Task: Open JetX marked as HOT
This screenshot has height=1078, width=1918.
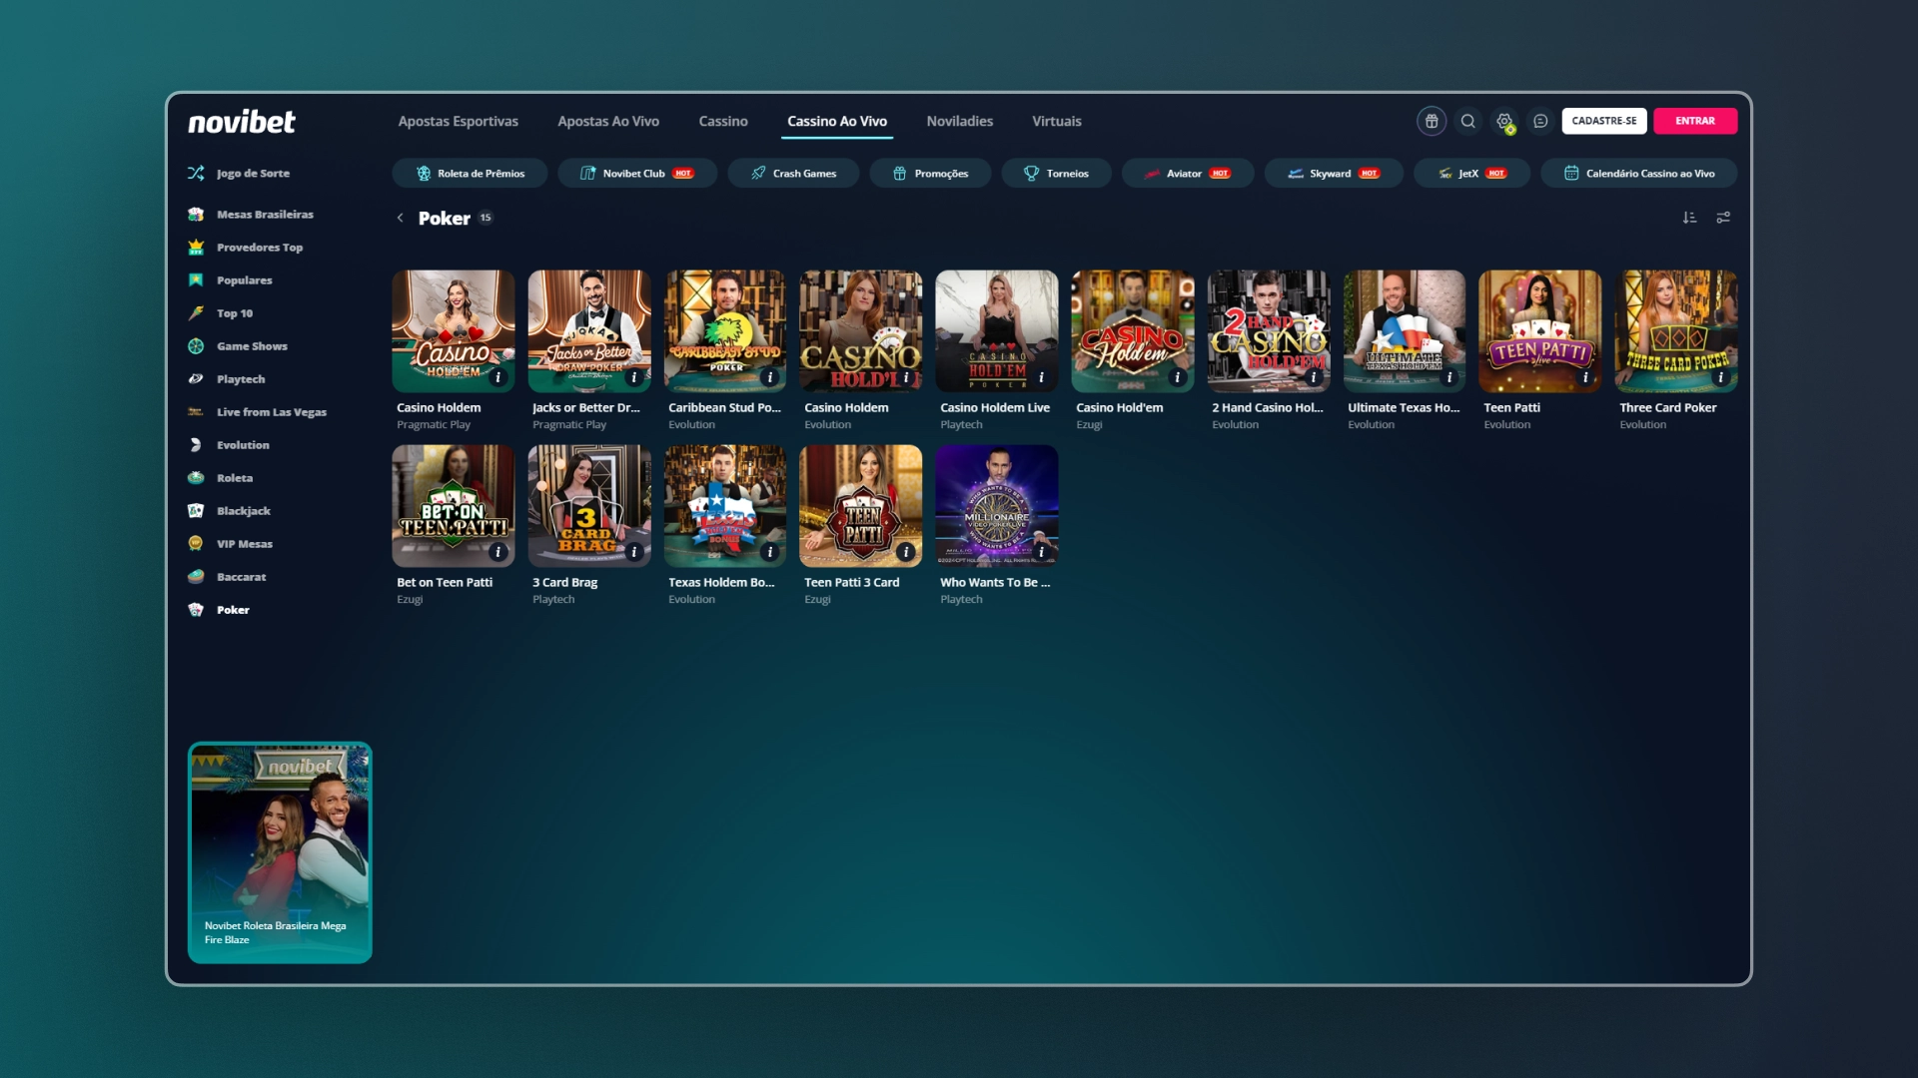Action: point(1469,173)
